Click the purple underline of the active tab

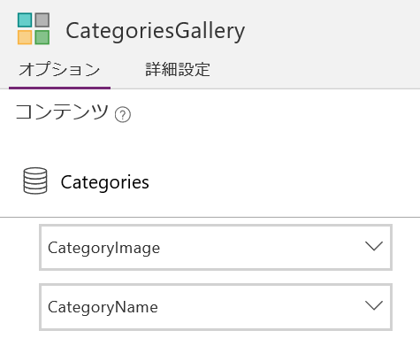pos(59,88)
